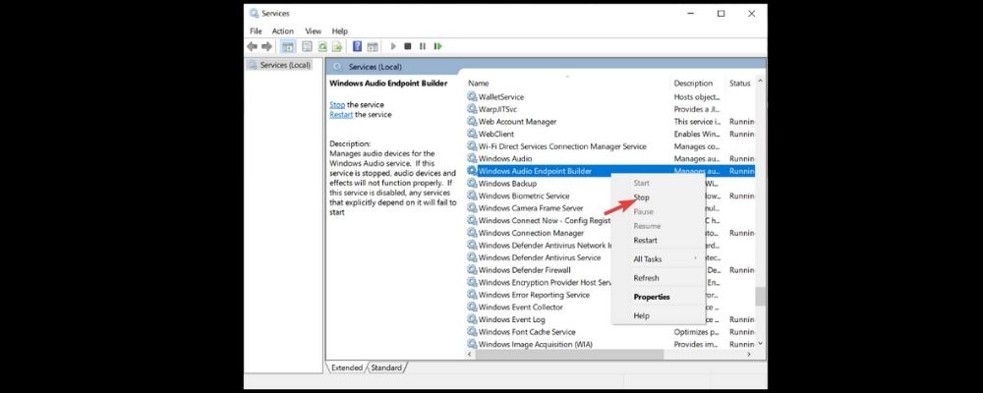The width and height of the screenshot is (983, 393).
Task: Click the Restart the service link
Action: coord(342,115)
